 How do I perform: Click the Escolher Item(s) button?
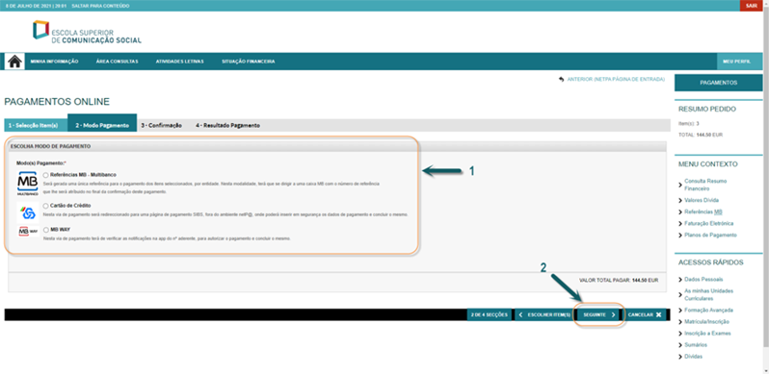tap(544, 314)
